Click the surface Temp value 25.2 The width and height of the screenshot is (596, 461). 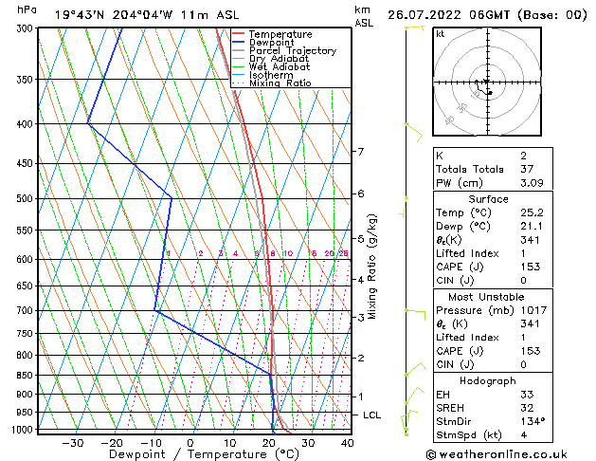(x=532, y=212)
